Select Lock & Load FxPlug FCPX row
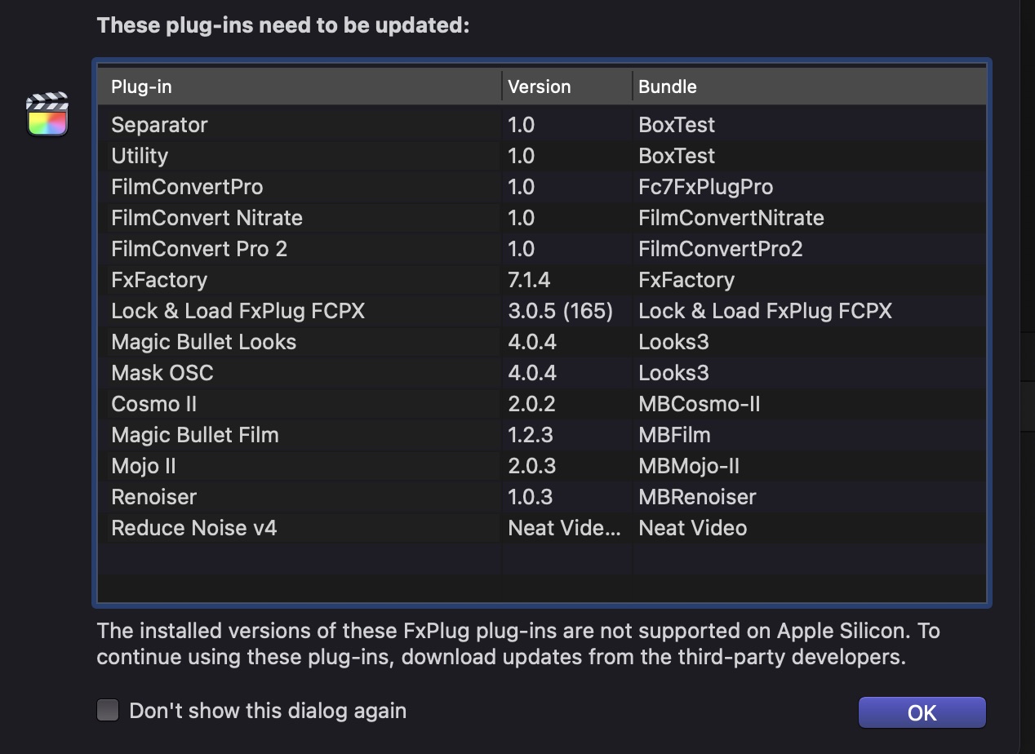The width and height of the screenshot is (1035, 754). pyautogui.click(x=238, y=311)
